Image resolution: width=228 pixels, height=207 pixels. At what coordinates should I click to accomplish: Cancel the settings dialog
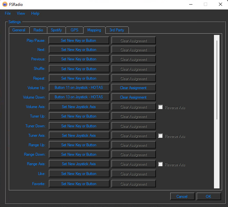[x=182, y=197]
